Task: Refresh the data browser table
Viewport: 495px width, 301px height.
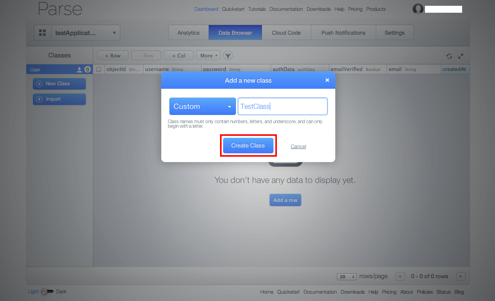Action: point(449,56)
